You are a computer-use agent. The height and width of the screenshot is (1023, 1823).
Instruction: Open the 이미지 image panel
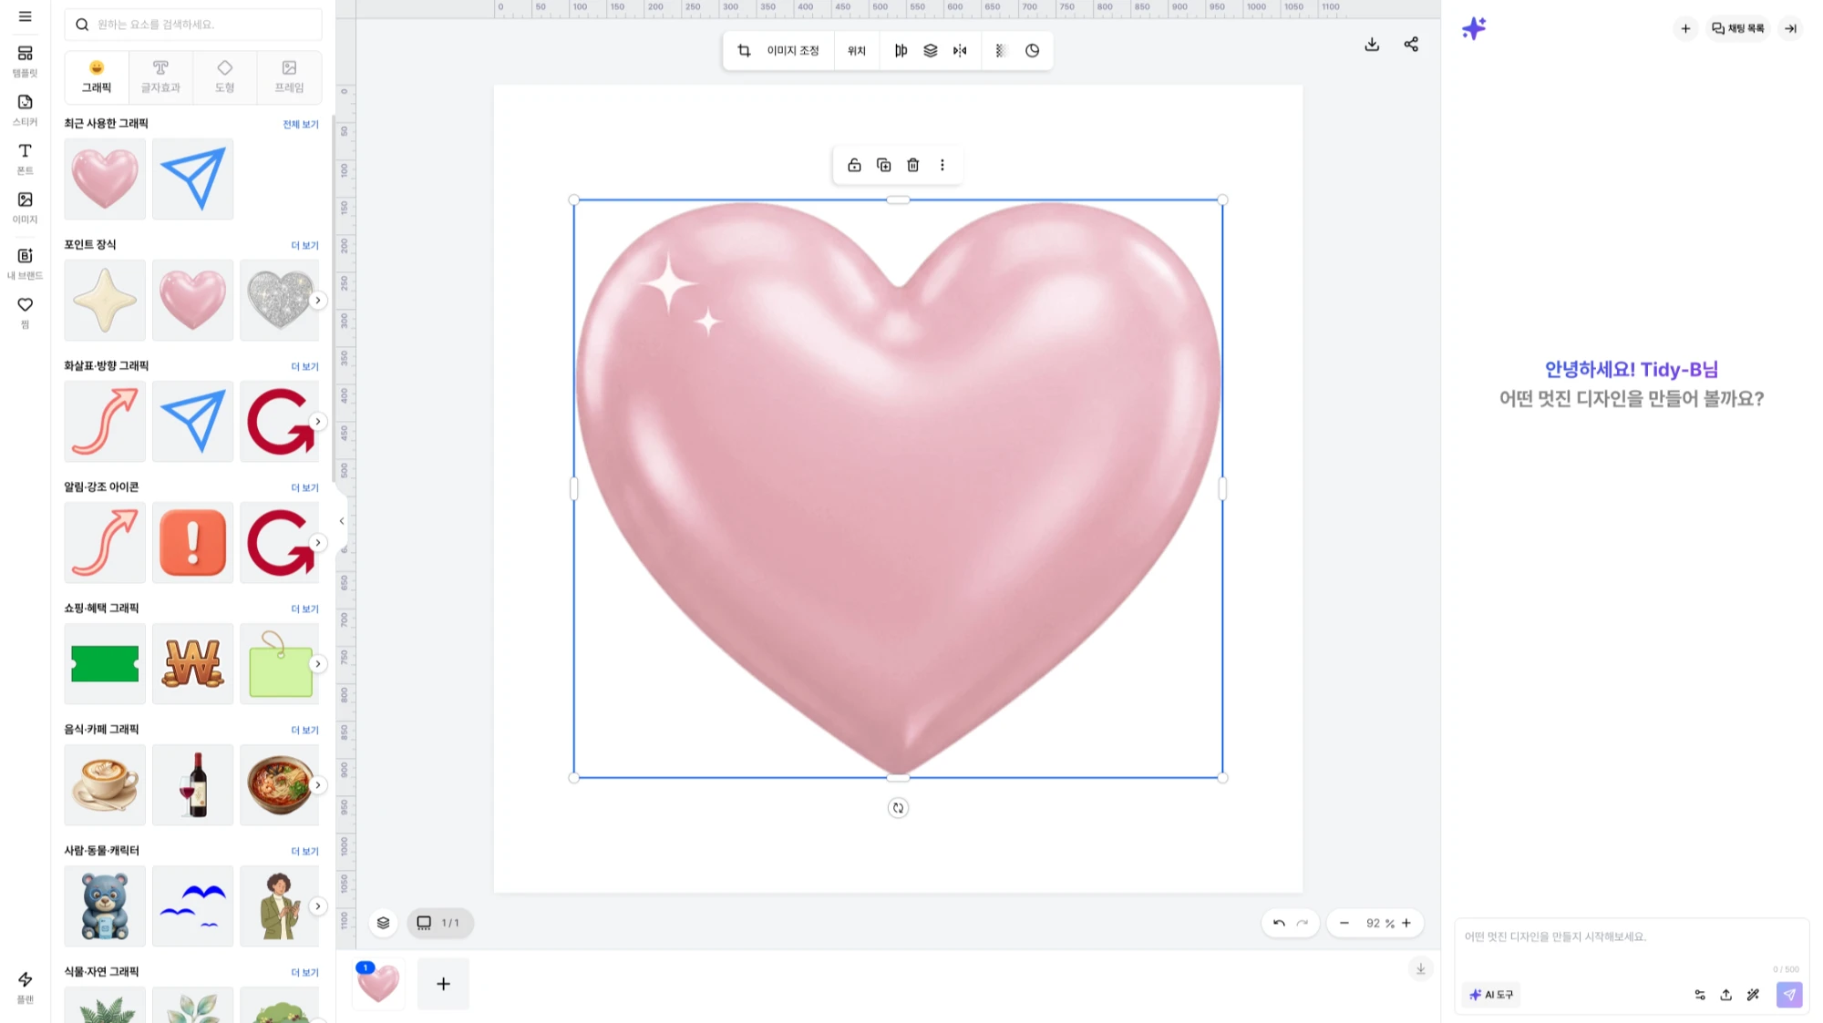click(25, 208)
